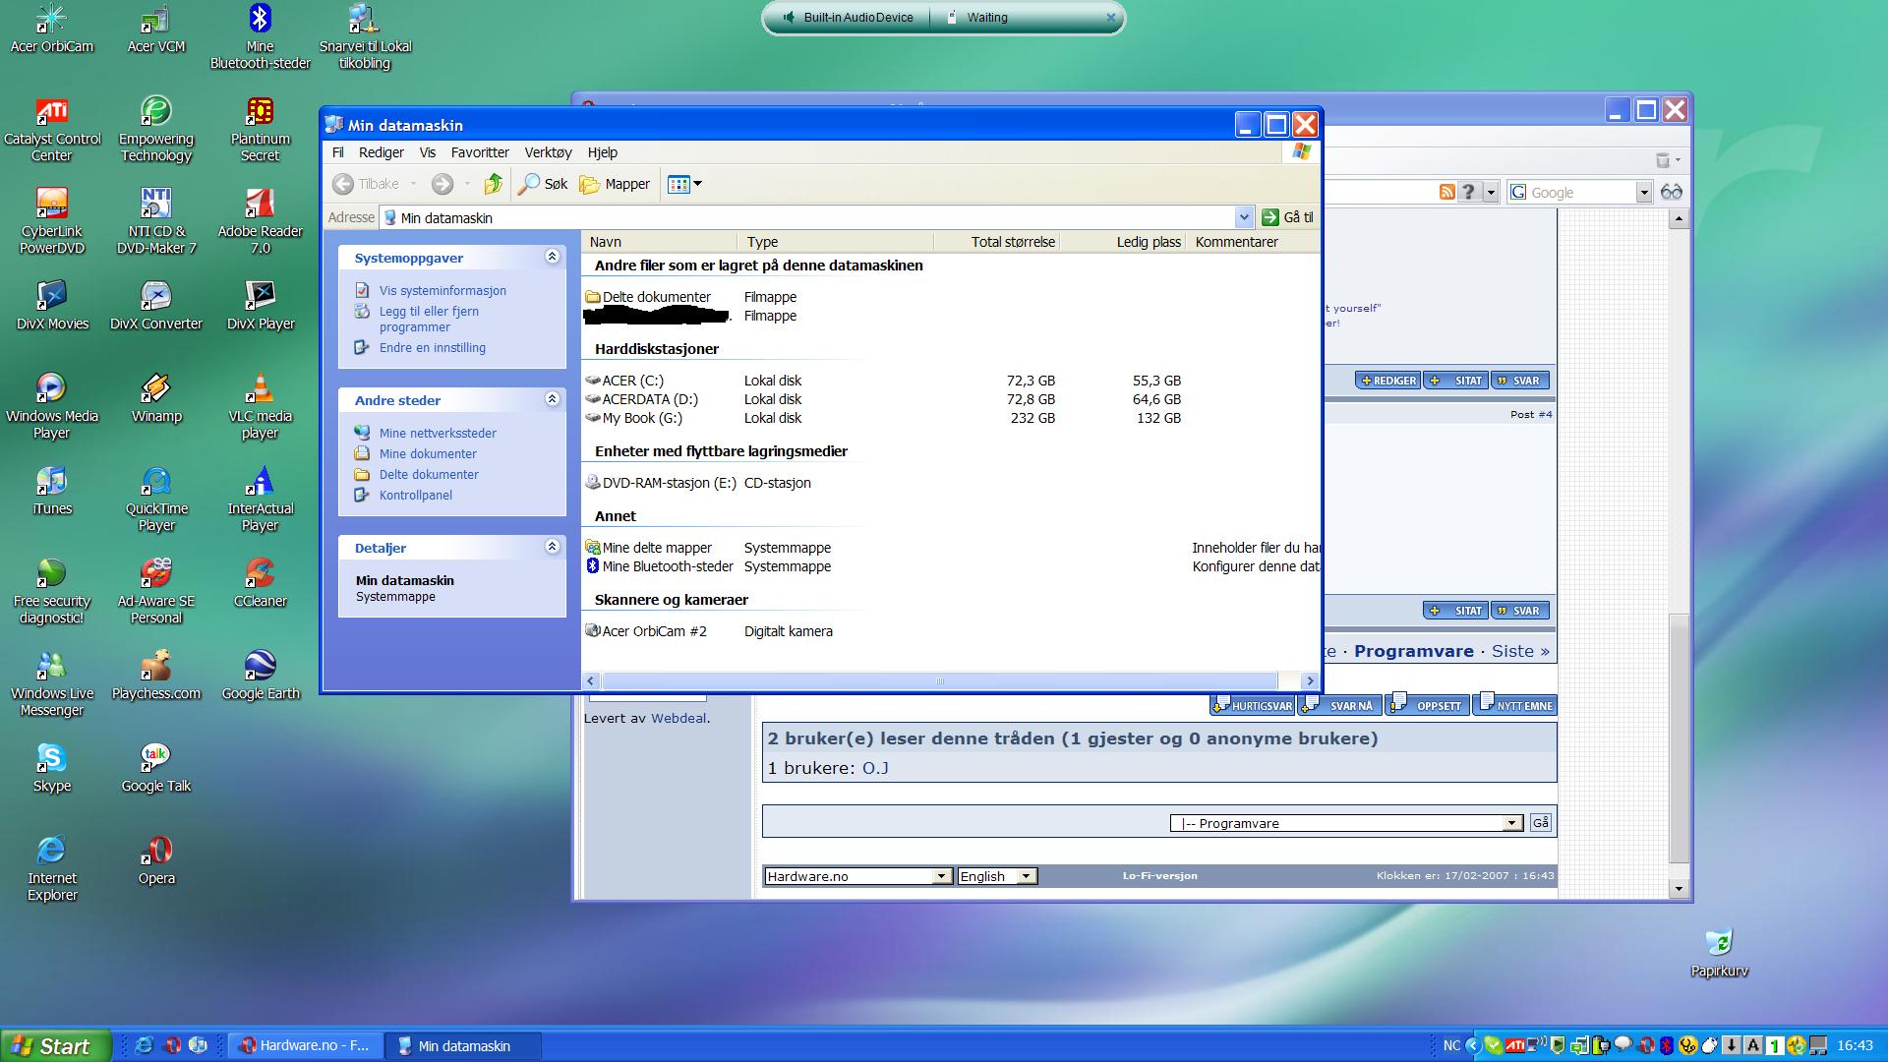
Task: Open Mine nettverkssteder link
Action: pyautogui.click(x=438, y=433)
